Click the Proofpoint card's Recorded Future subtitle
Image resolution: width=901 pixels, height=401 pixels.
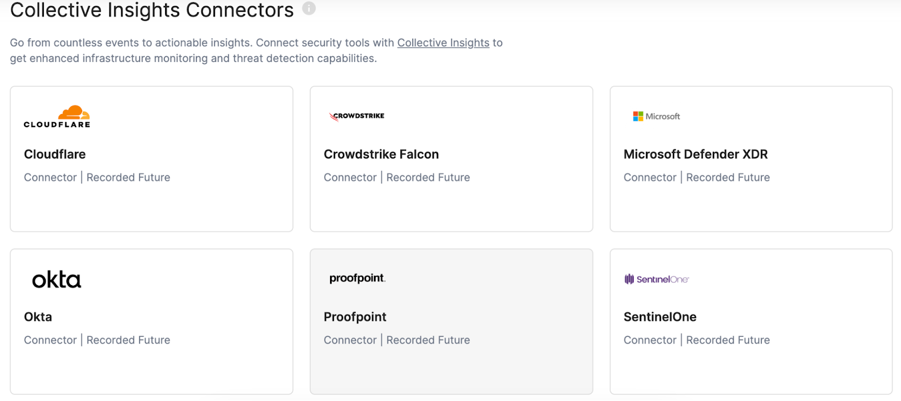pos(428,340)
